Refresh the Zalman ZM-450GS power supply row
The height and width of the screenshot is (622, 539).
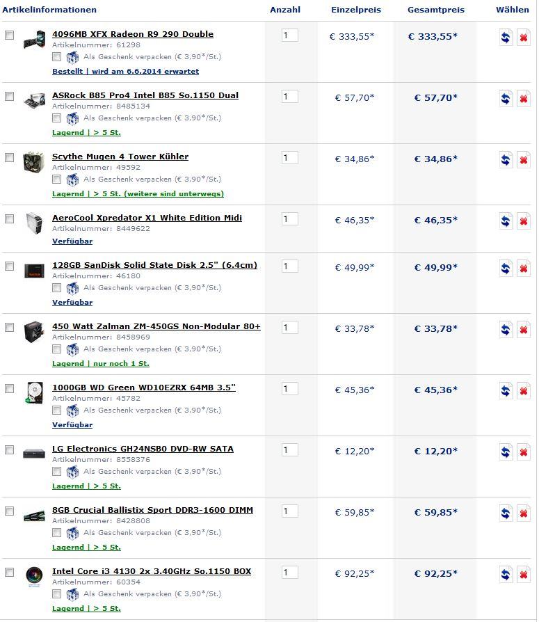[x=506, y=330]
